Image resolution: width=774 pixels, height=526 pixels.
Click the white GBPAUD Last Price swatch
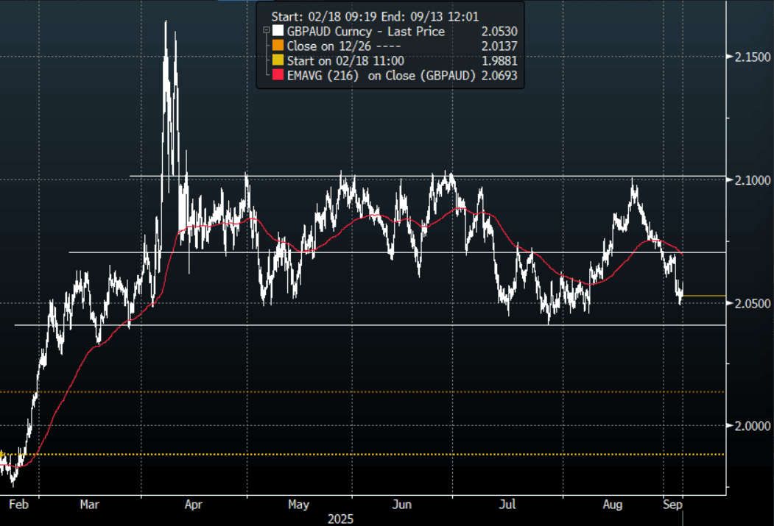point(277,32)
